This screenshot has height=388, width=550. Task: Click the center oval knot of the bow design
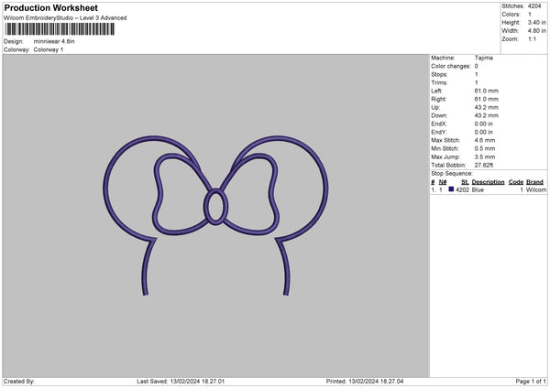[x=215, y=207]
